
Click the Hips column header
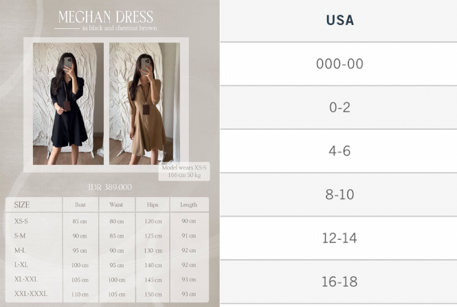153,205
